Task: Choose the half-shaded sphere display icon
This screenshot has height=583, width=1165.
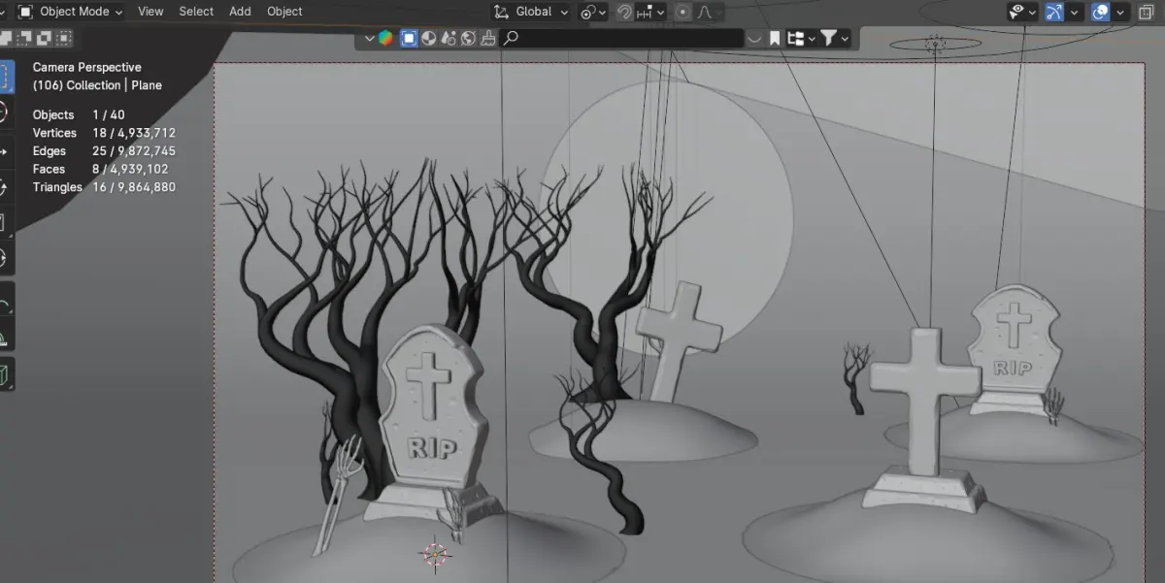Action: click(428, 38)
